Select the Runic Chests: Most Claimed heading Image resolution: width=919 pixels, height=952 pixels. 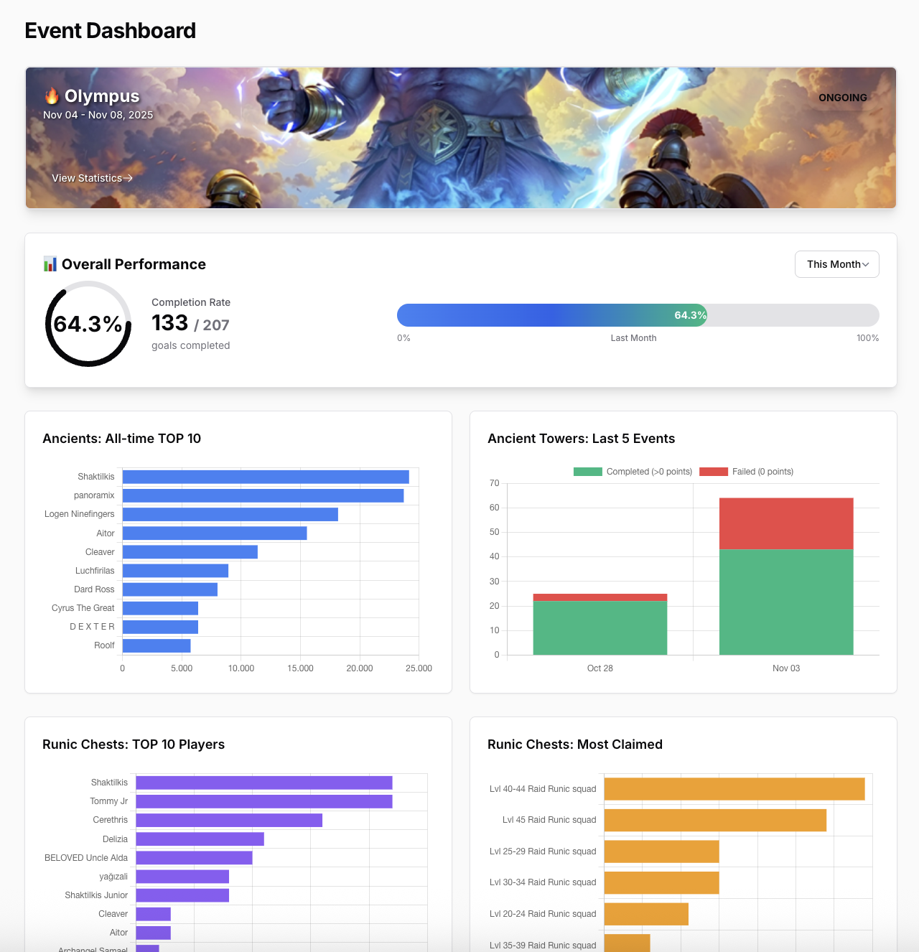[x=575, y=745]
